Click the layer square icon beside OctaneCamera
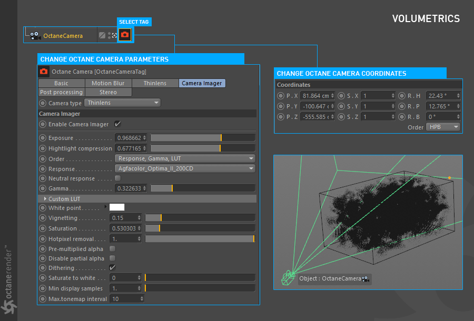This screenshot has width=474, height=321. point(102,35)
